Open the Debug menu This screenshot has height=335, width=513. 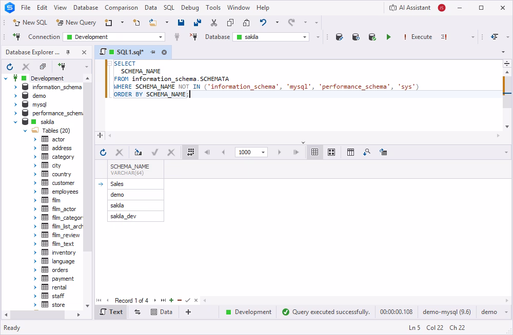coord(190,8)
